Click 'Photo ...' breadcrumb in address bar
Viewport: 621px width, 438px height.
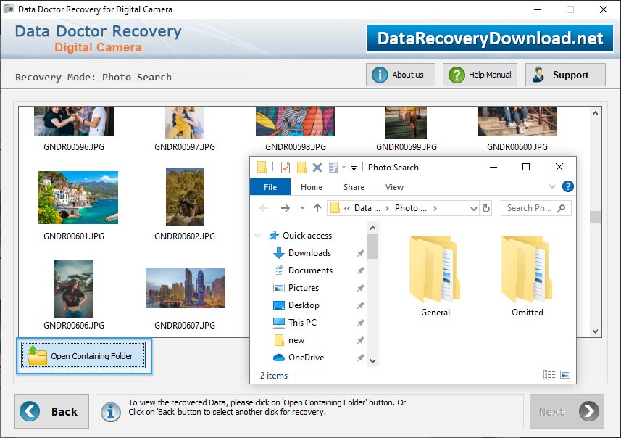coord(411,208)
